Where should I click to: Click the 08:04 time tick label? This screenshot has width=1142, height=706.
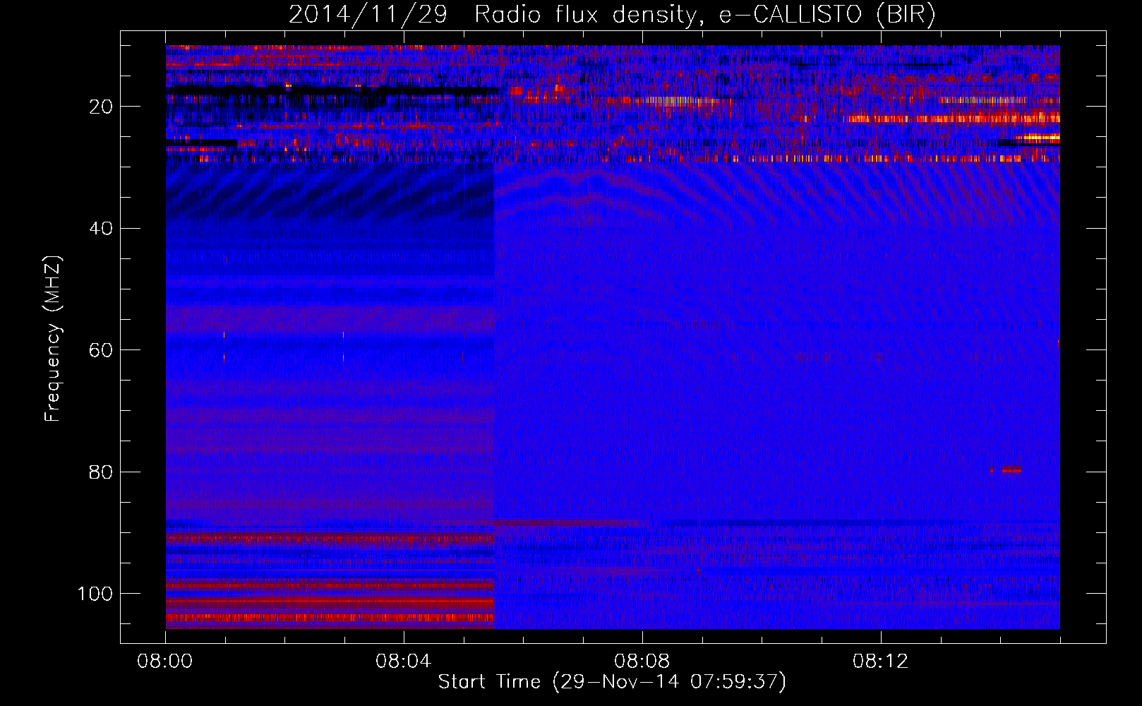click(404, 662)
